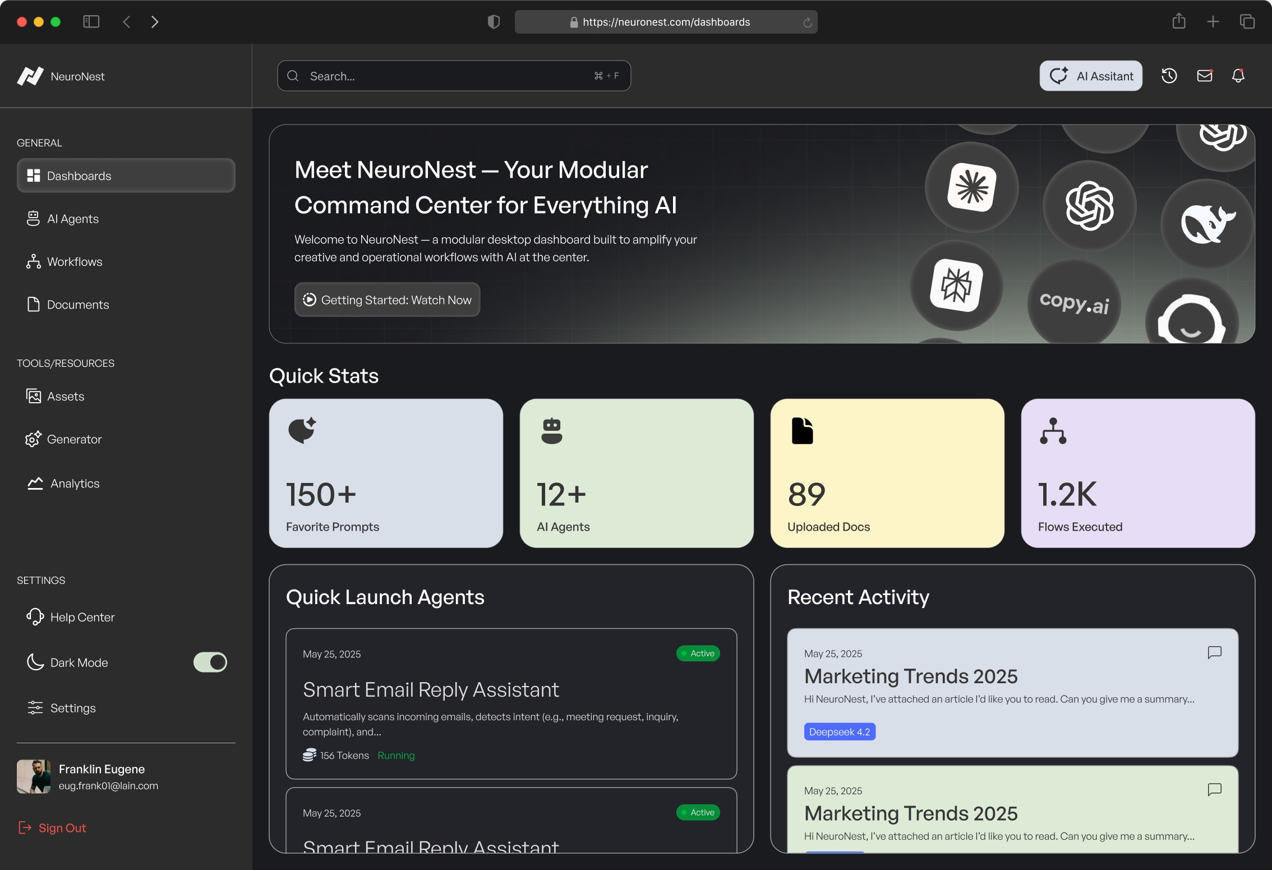
Task: Sign Out of the account
Action: pos(62,827)
